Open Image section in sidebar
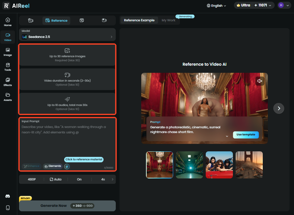This screenshot has height=215, width=294. 8,52
